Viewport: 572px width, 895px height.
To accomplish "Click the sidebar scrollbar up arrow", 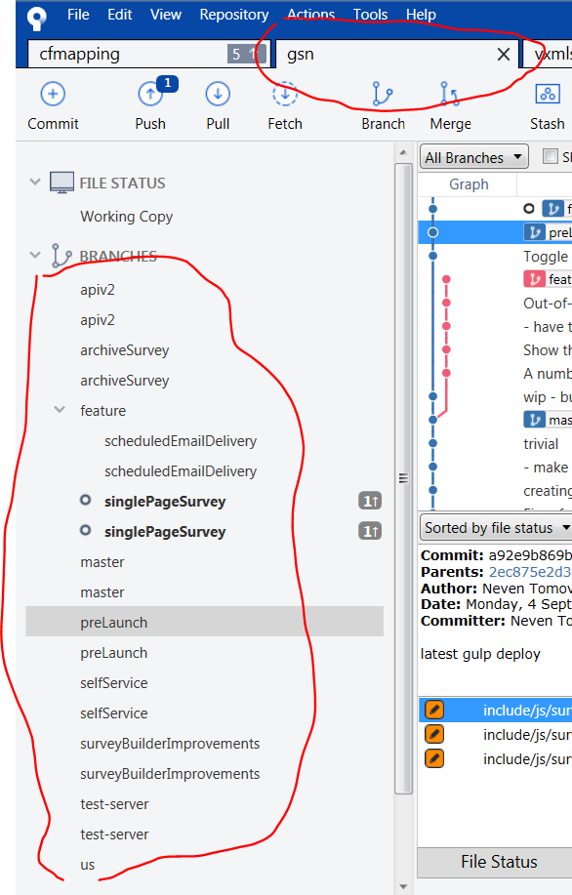I will point(403,152).
